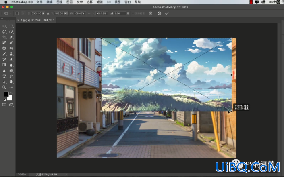
Task: Close the 1.jpg document tab
Action: click(18, 20)
